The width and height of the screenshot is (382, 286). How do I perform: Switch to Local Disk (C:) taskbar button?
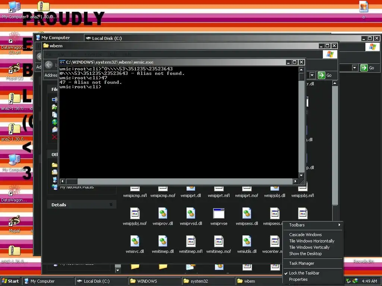coord(101,281)
